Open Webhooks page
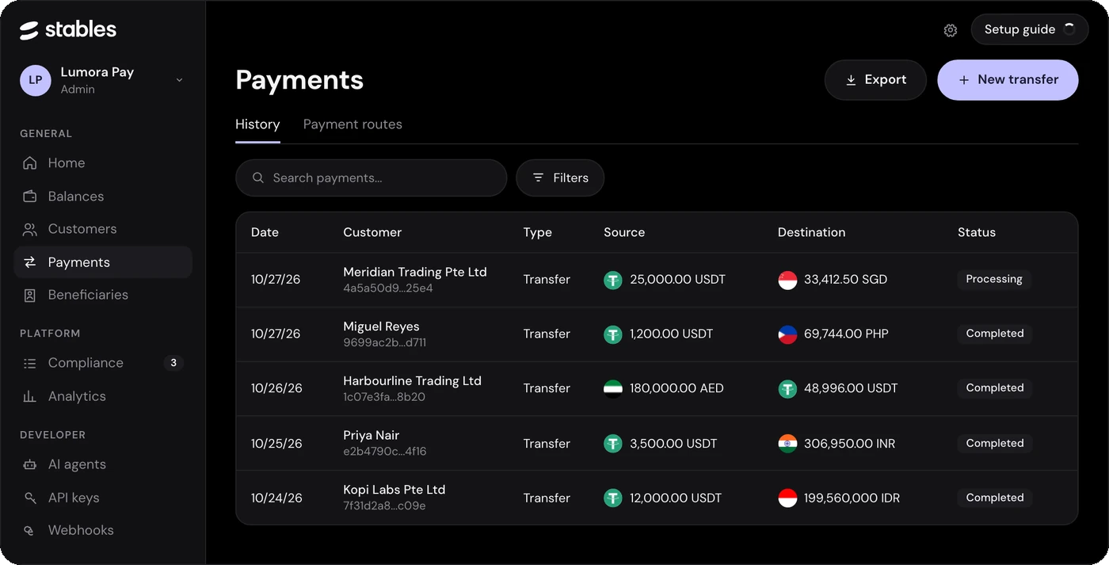This screenshot has width=1109, height=565. pos(103,530)
